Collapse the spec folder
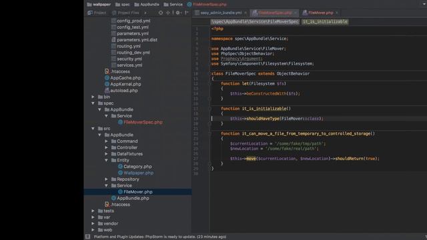The image size is (427, 240). [93, 103]
